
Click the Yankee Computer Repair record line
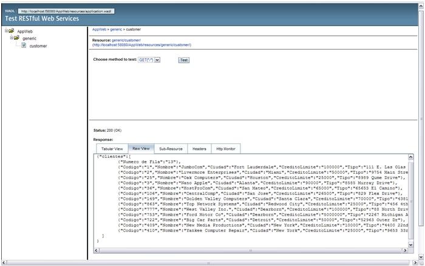tap(263, 231)
